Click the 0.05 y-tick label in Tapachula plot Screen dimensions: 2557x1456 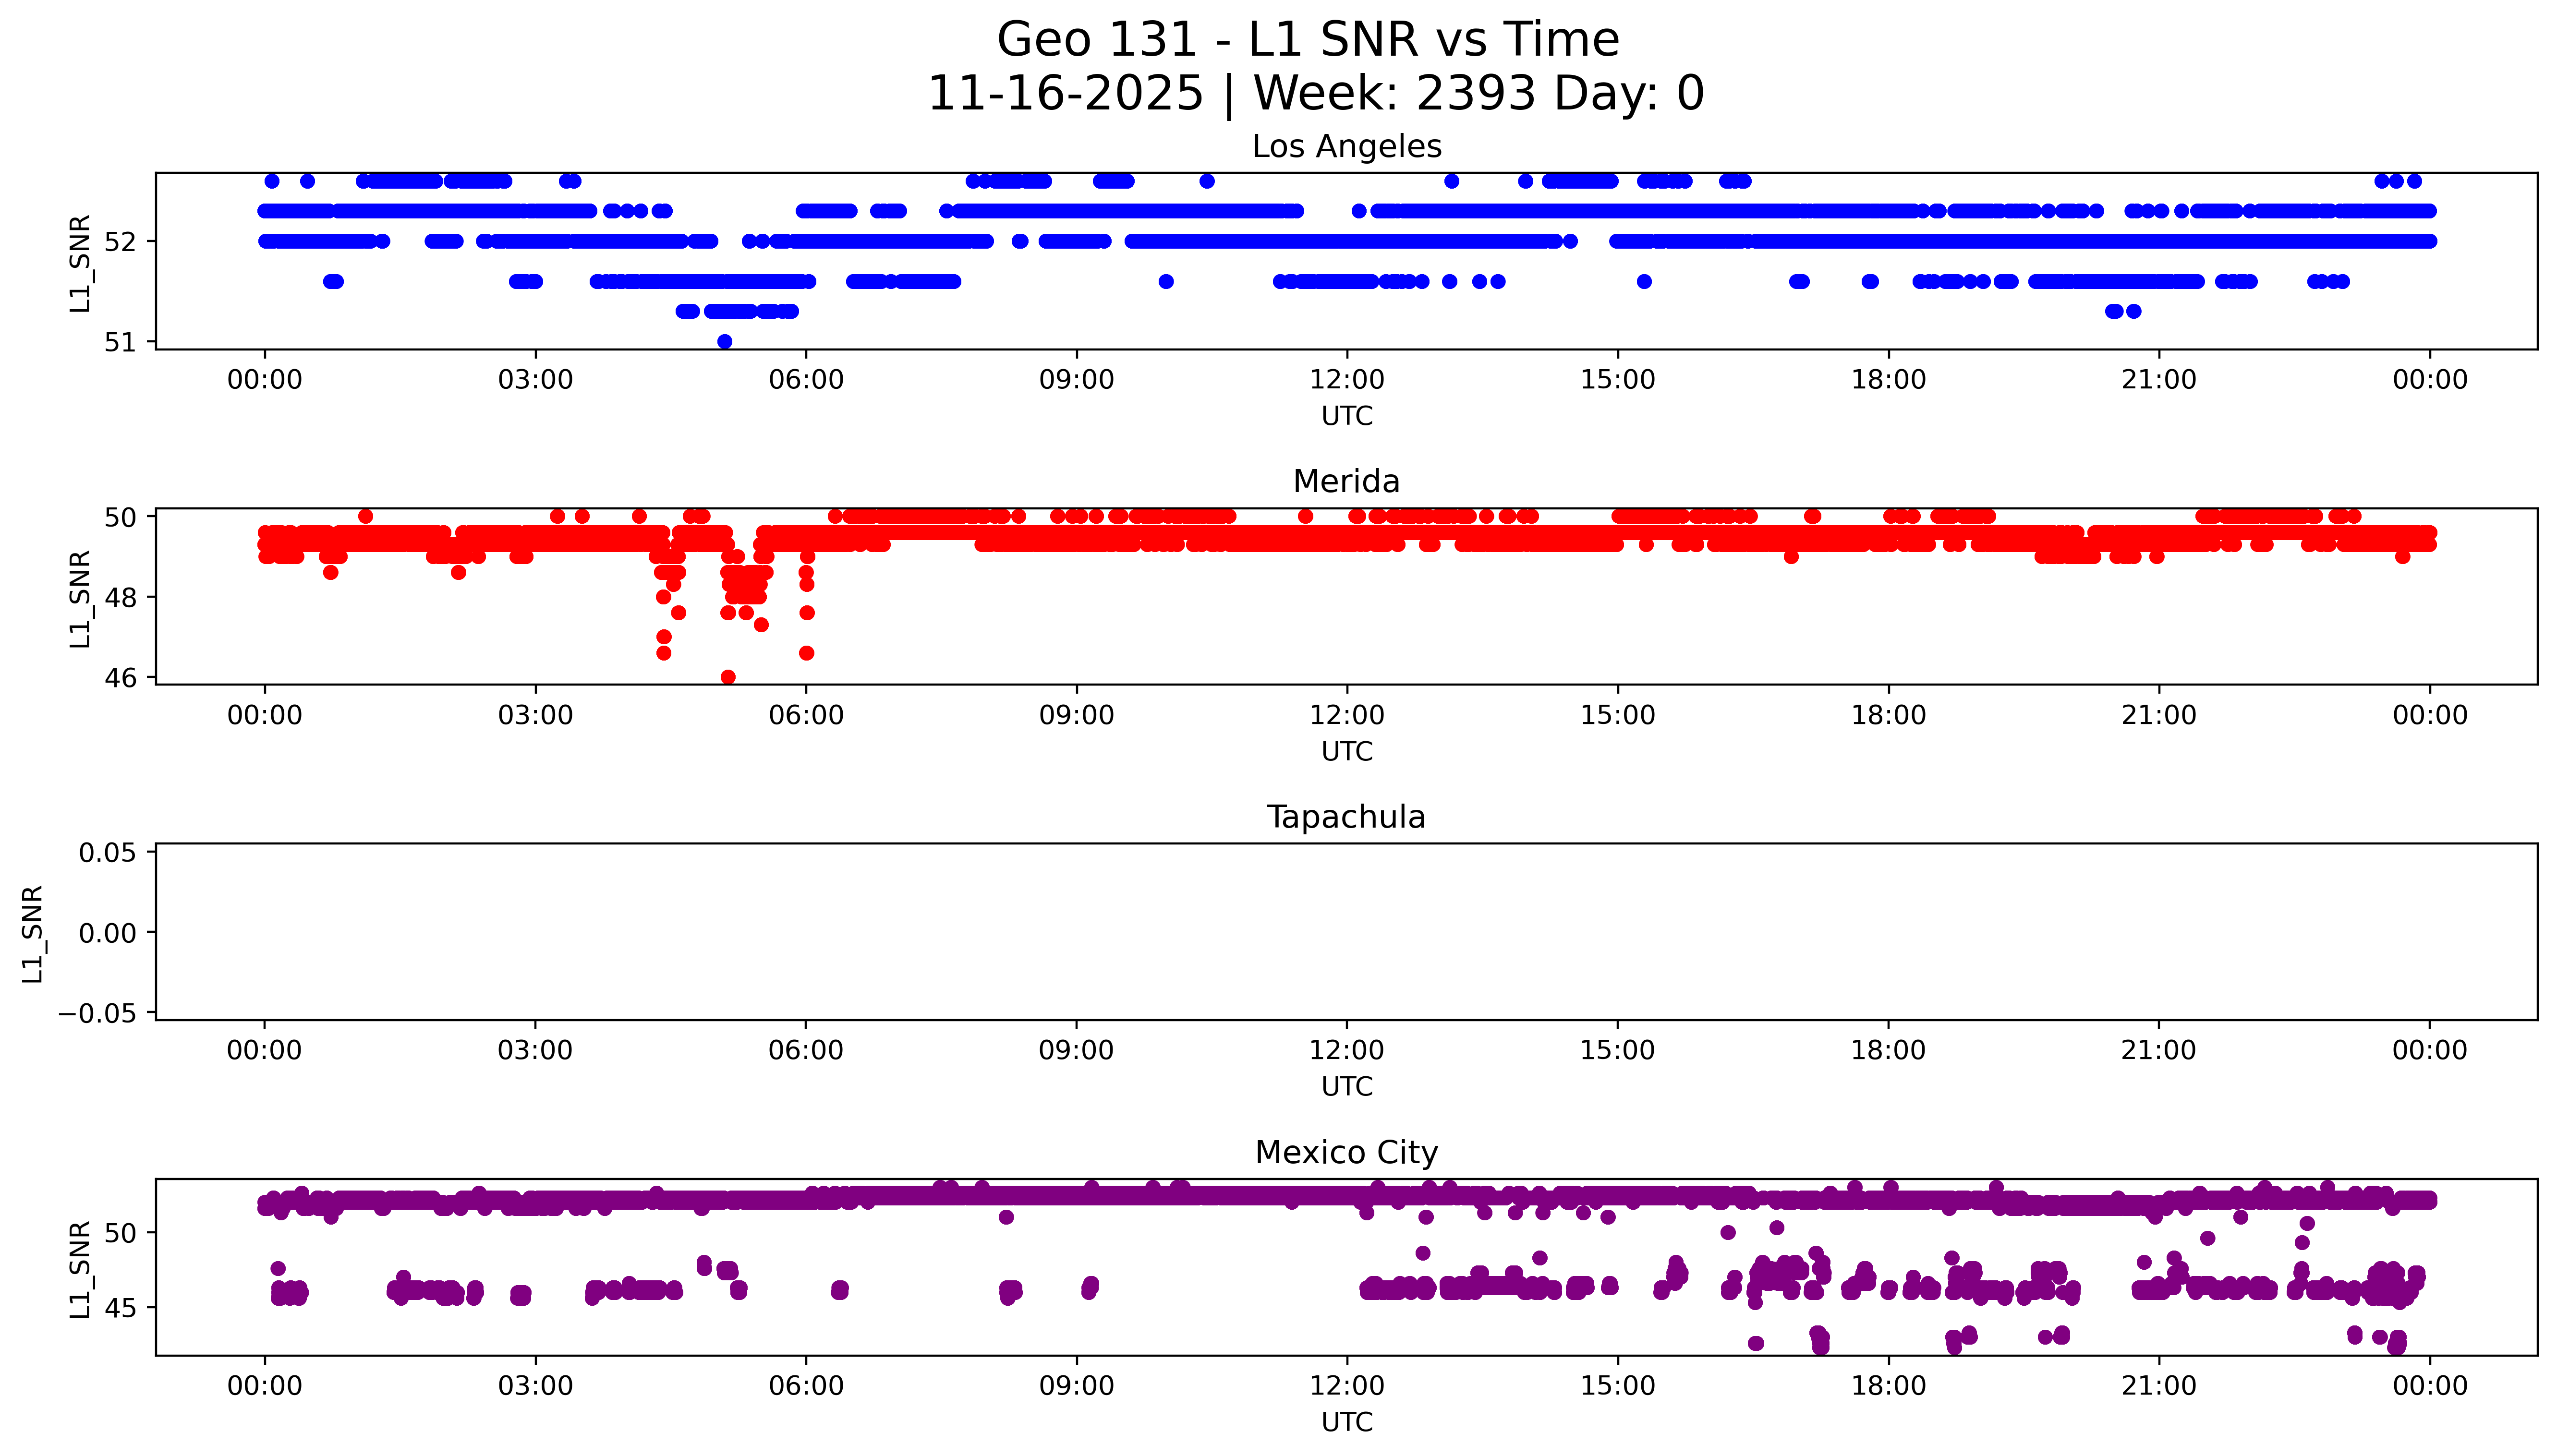pos(107,853)
